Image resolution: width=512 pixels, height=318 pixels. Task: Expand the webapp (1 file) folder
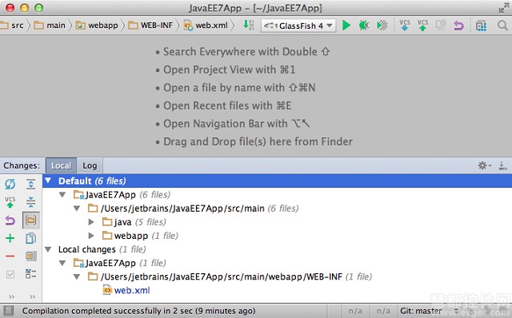tap(91, 236)
